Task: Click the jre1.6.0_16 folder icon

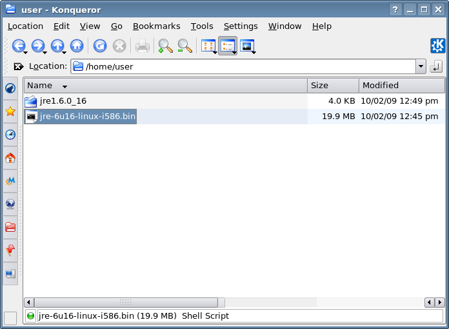Action: (x=30, y=101)
